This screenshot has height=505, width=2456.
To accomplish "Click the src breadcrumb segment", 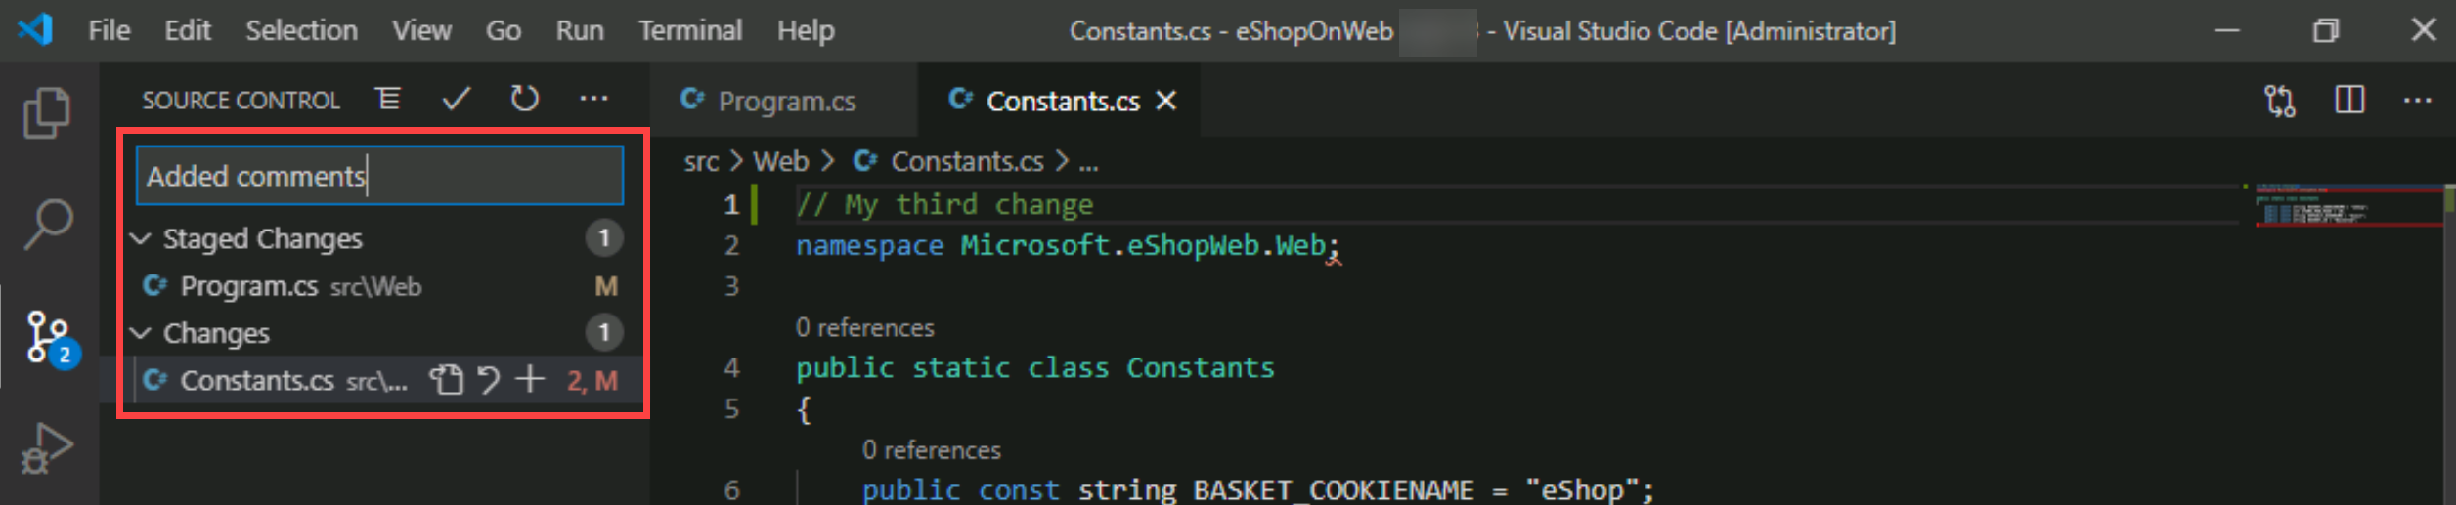I will coord(701,161).
